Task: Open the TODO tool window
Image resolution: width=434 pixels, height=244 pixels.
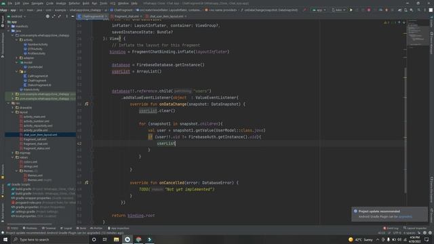Action: [12, 228]
